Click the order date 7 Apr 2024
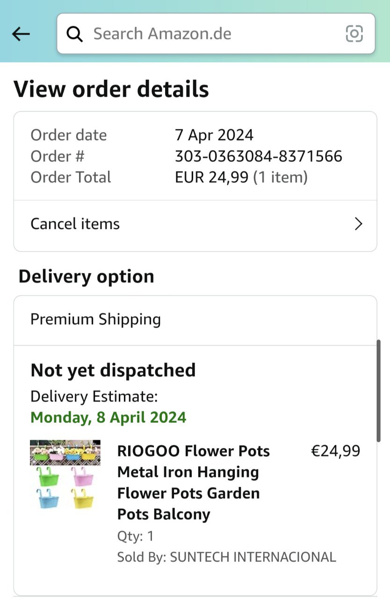The image size is (390, 598). point(214,135)
